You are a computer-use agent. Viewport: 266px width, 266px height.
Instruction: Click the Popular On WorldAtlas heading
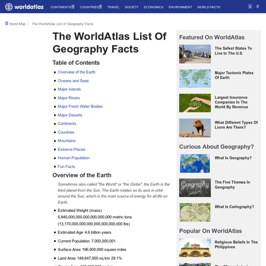coord(211,231)
